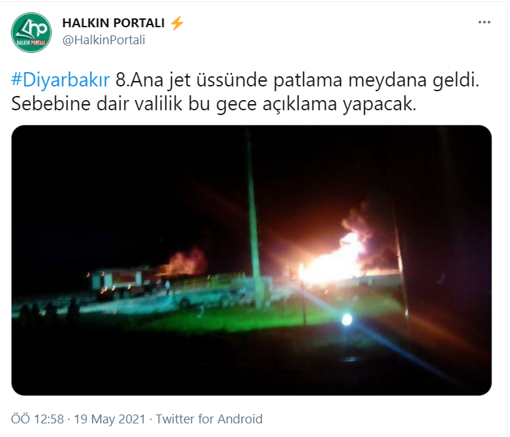
Task: Open the @HalkinPortali handle link
Action: click(103, 40)
